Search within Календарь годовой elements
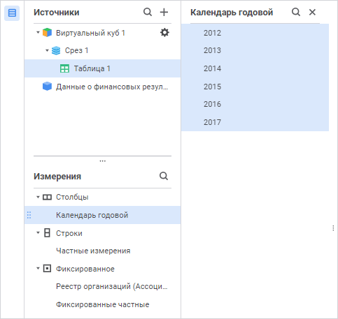 296,12
